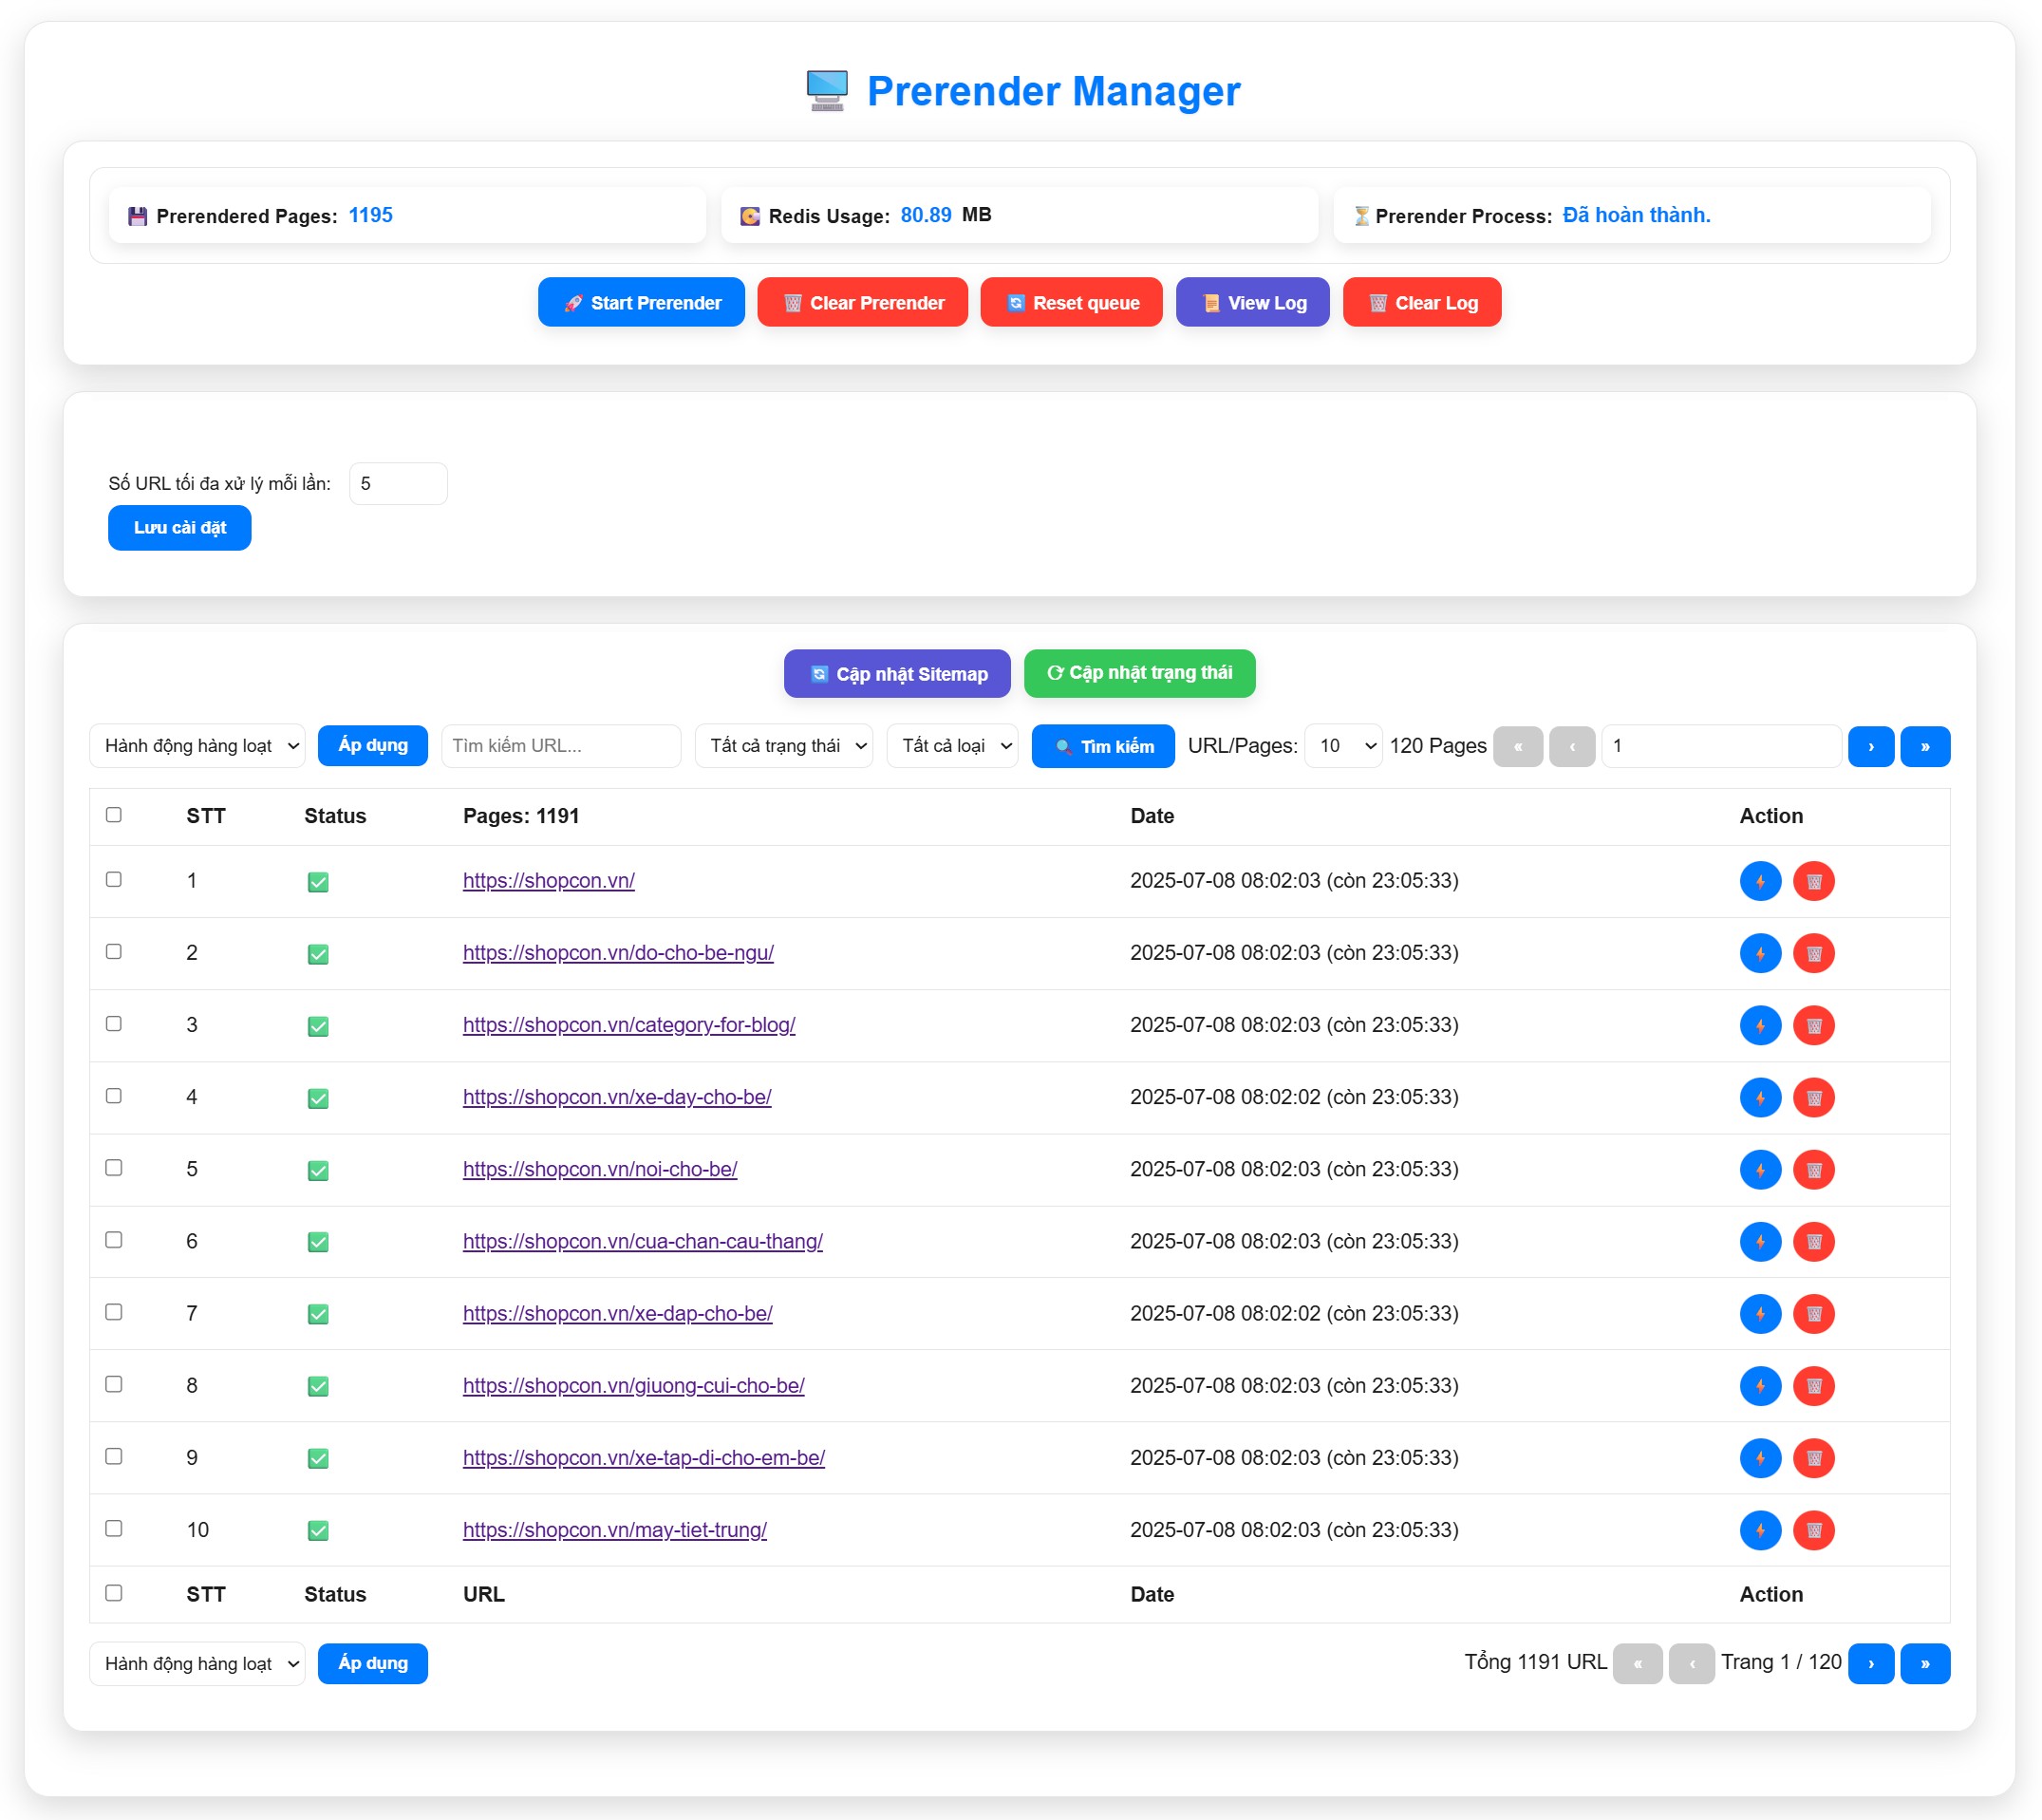2042x1820 pixels.
Task: Click the red delete icon for row 7
Action: point(1813,1313)
